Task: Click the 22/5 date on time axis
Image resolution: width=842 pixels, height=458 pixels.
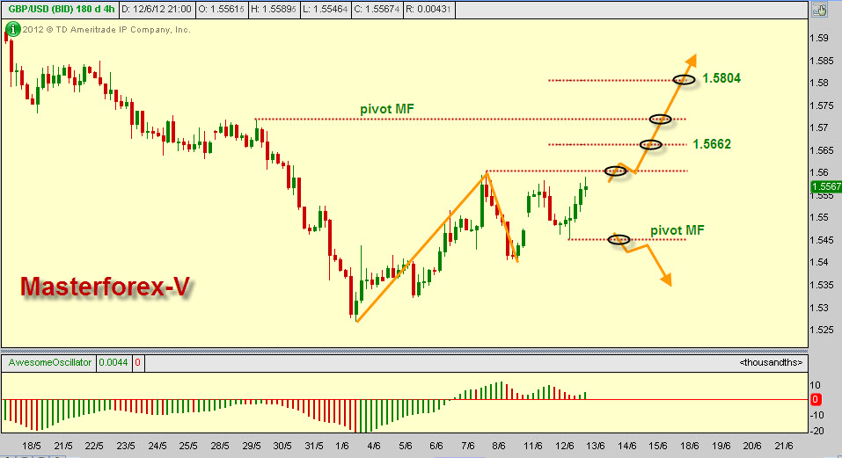Action: click(x=94, y=446)
